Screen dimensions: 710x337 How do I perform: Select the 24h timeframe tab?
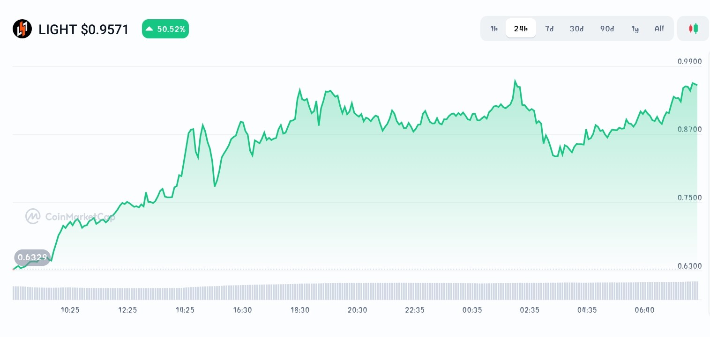click(x=521, y=29)
